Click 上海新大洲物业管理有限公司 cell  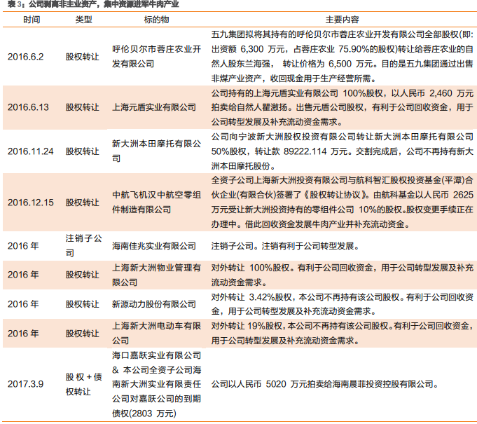coord(156,275)
